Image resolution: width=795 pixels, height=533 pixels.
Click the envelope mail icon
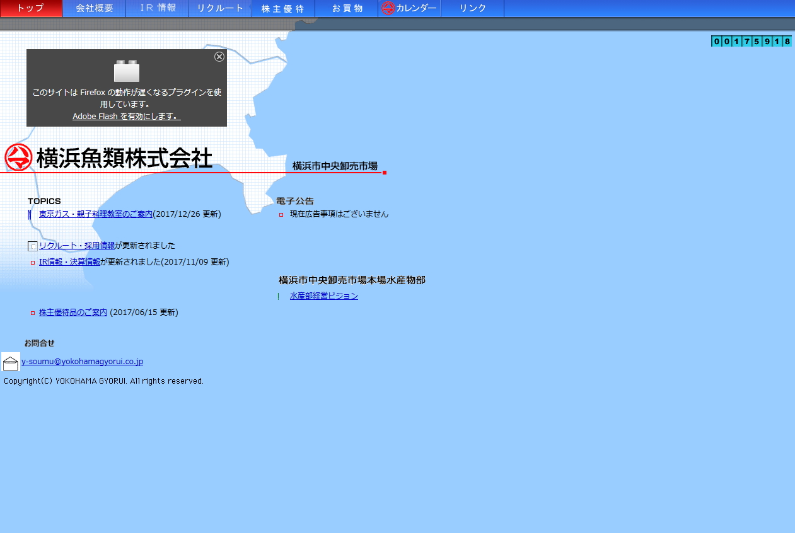tap(11, 362)
